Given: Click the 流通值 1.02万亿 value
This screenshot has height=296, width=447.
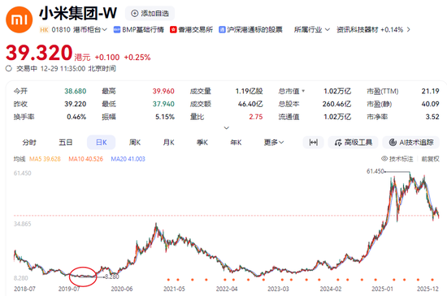Looking at the screenshot, I should pyautogui.click(x=337, y=117).
